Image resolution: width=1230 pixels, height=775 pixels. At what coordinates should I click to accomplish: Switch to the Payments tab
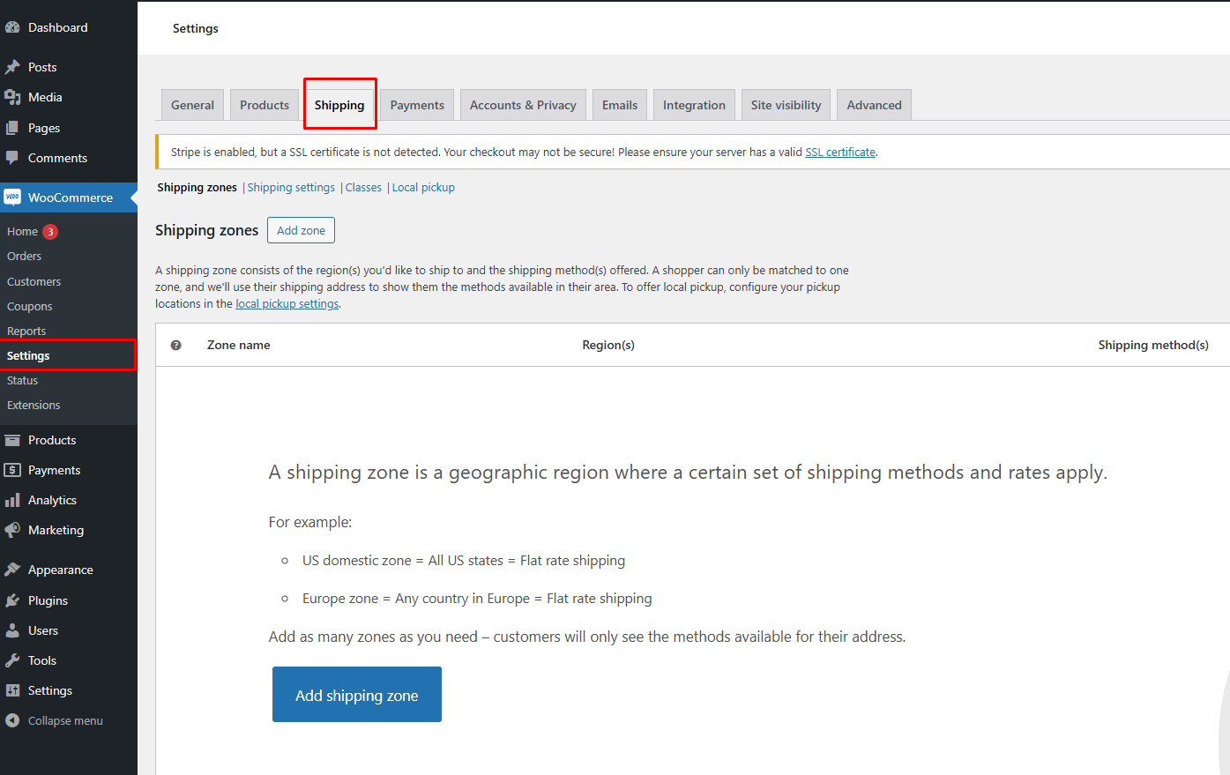click(x=415, y=104)
